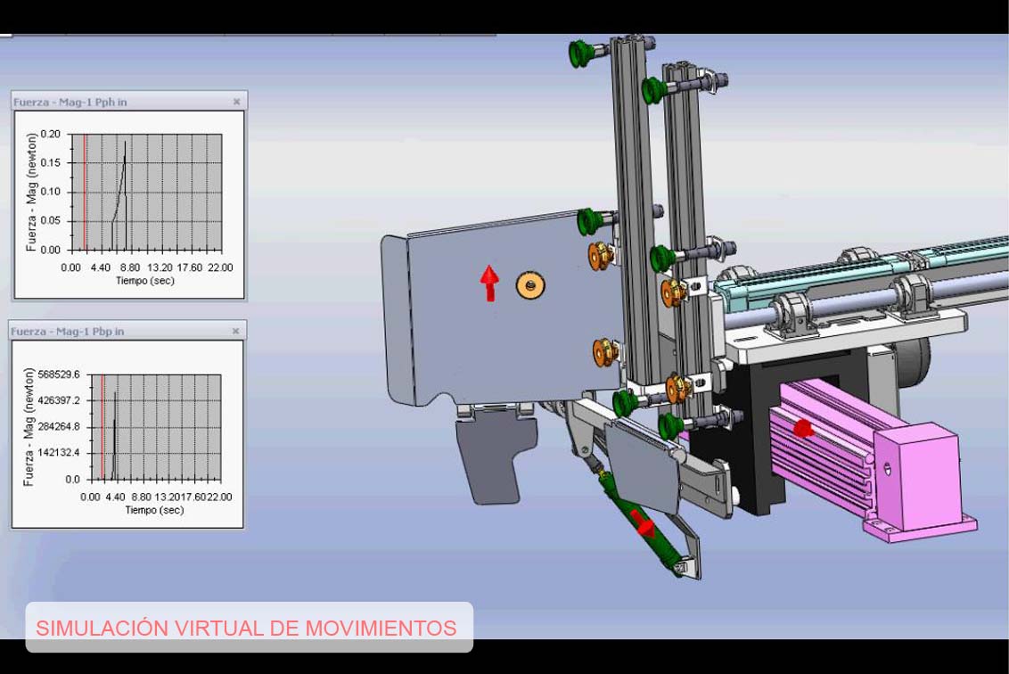This screenshot has width=1009, height=674.
Task: Click the 142132.4 axis value
Action: [x=59, y=453]
